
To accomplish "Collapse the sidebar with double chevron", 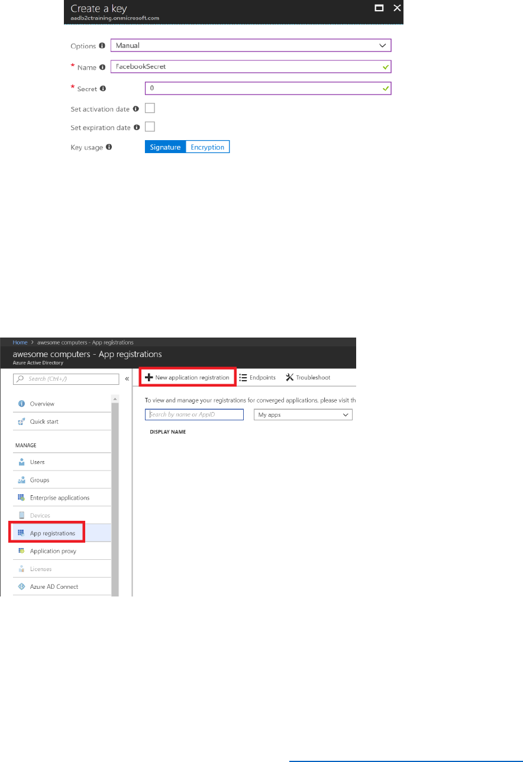I will (x=127, y=379).
